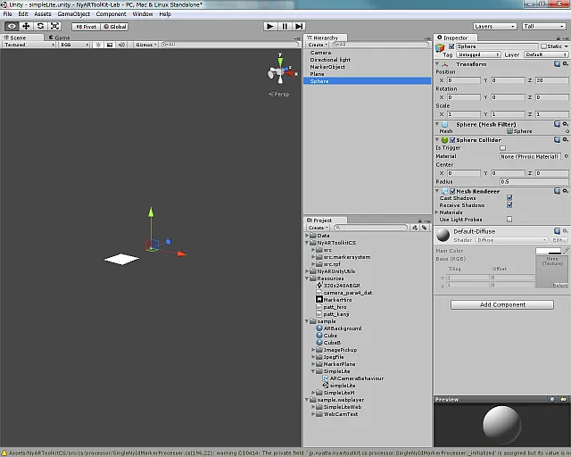Toggle Sphere object active checkbox

451,46
